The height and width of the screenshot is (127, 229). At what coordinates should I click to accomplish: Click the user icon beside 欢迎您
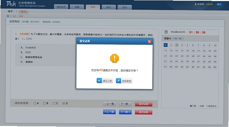[195, 4]
